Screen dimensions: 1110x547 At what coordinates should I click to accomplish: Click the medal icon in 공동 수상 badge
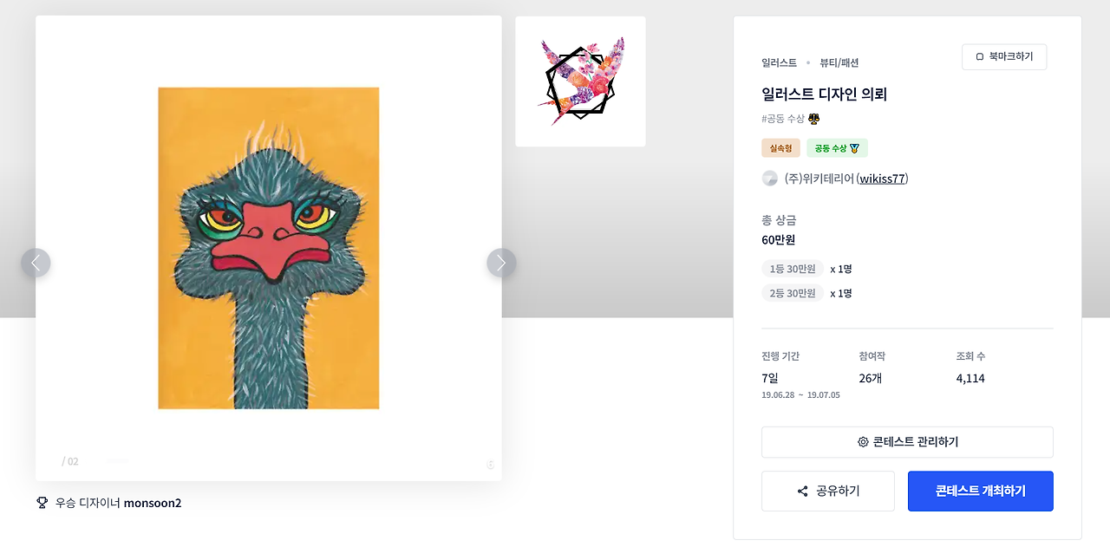pos(855,148)
